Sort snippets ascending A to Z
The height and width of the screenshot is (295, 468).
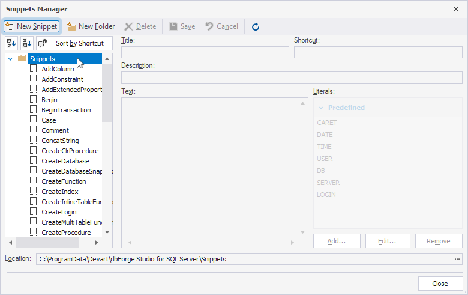11,43
